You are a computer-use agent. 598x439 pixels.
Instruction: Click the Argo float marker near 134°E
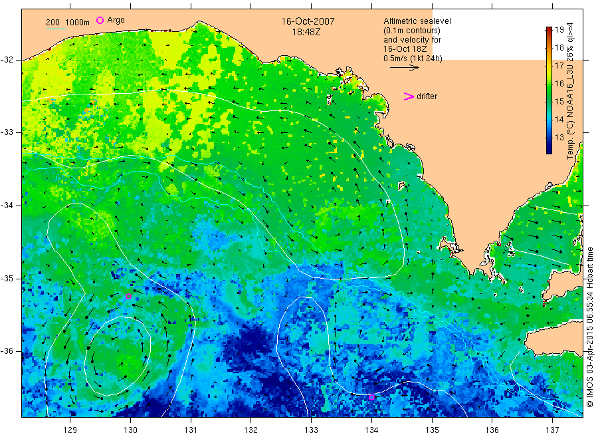click(x=372, y=397)
